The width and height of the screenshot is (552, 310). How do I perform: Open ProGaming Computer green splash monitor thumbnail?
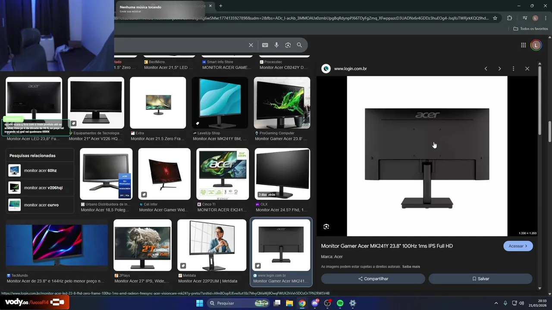click(282, 102)
